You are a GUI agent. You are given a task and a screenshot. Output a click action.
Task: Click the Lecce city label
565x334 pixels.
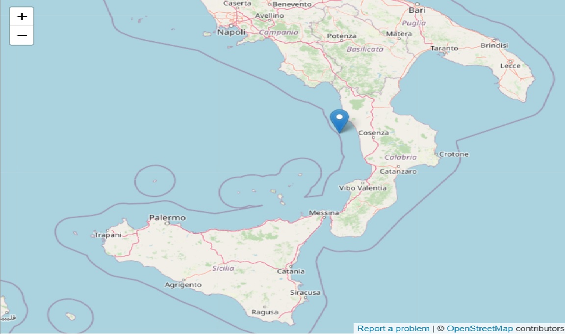click(x=510, y=66)
